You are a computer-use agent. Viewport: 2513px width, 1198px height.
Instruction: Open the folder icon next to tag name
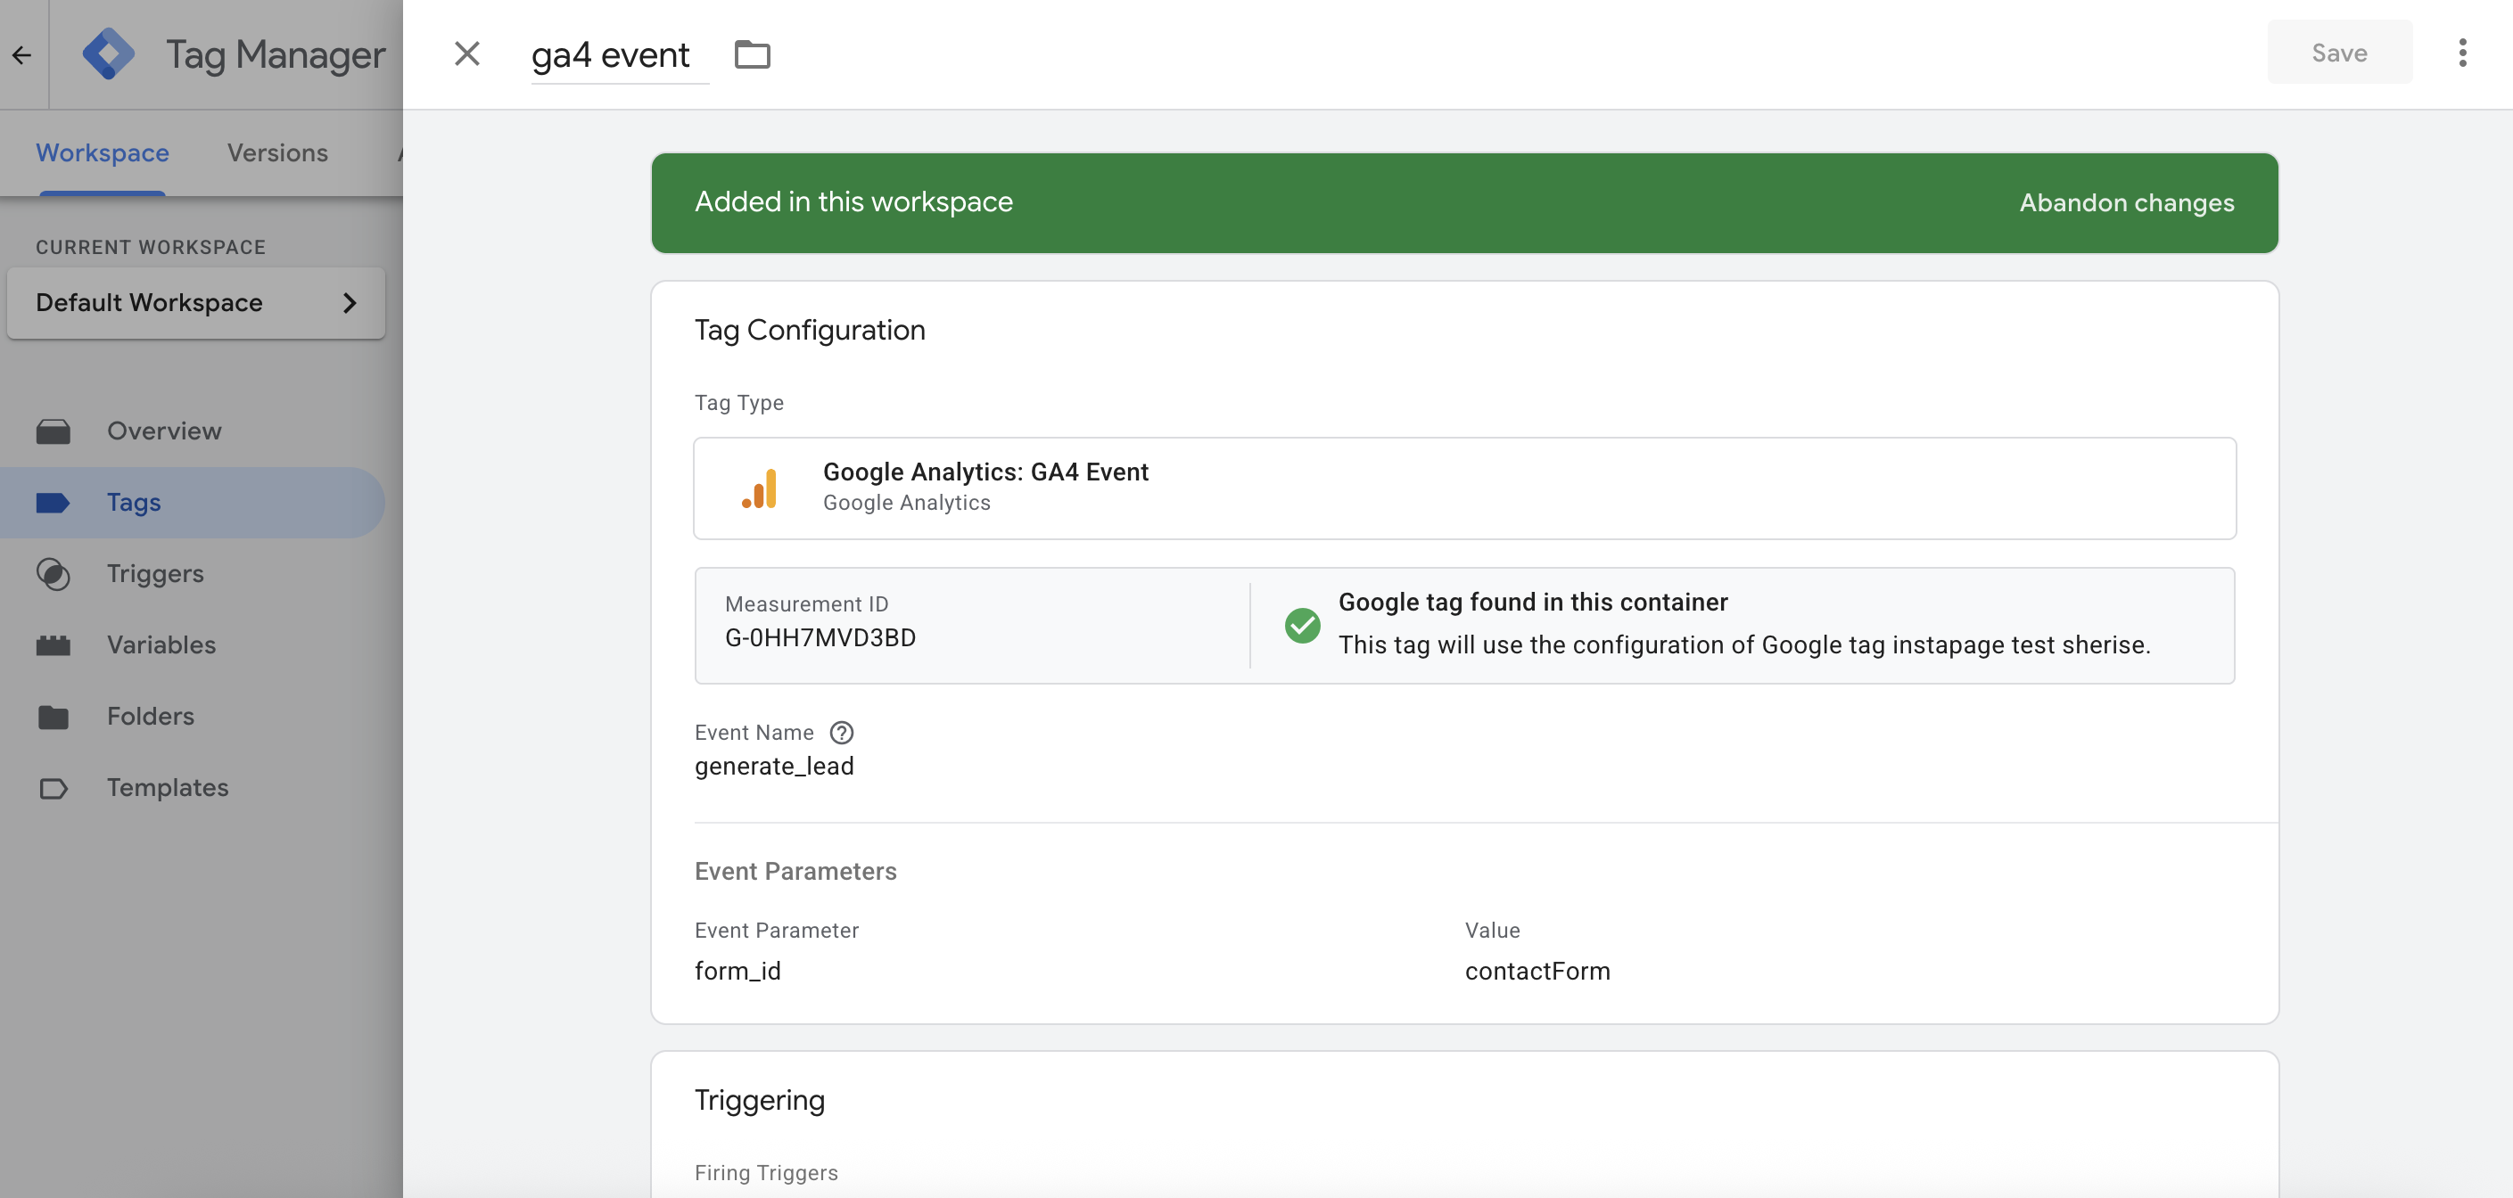(751, 54)
